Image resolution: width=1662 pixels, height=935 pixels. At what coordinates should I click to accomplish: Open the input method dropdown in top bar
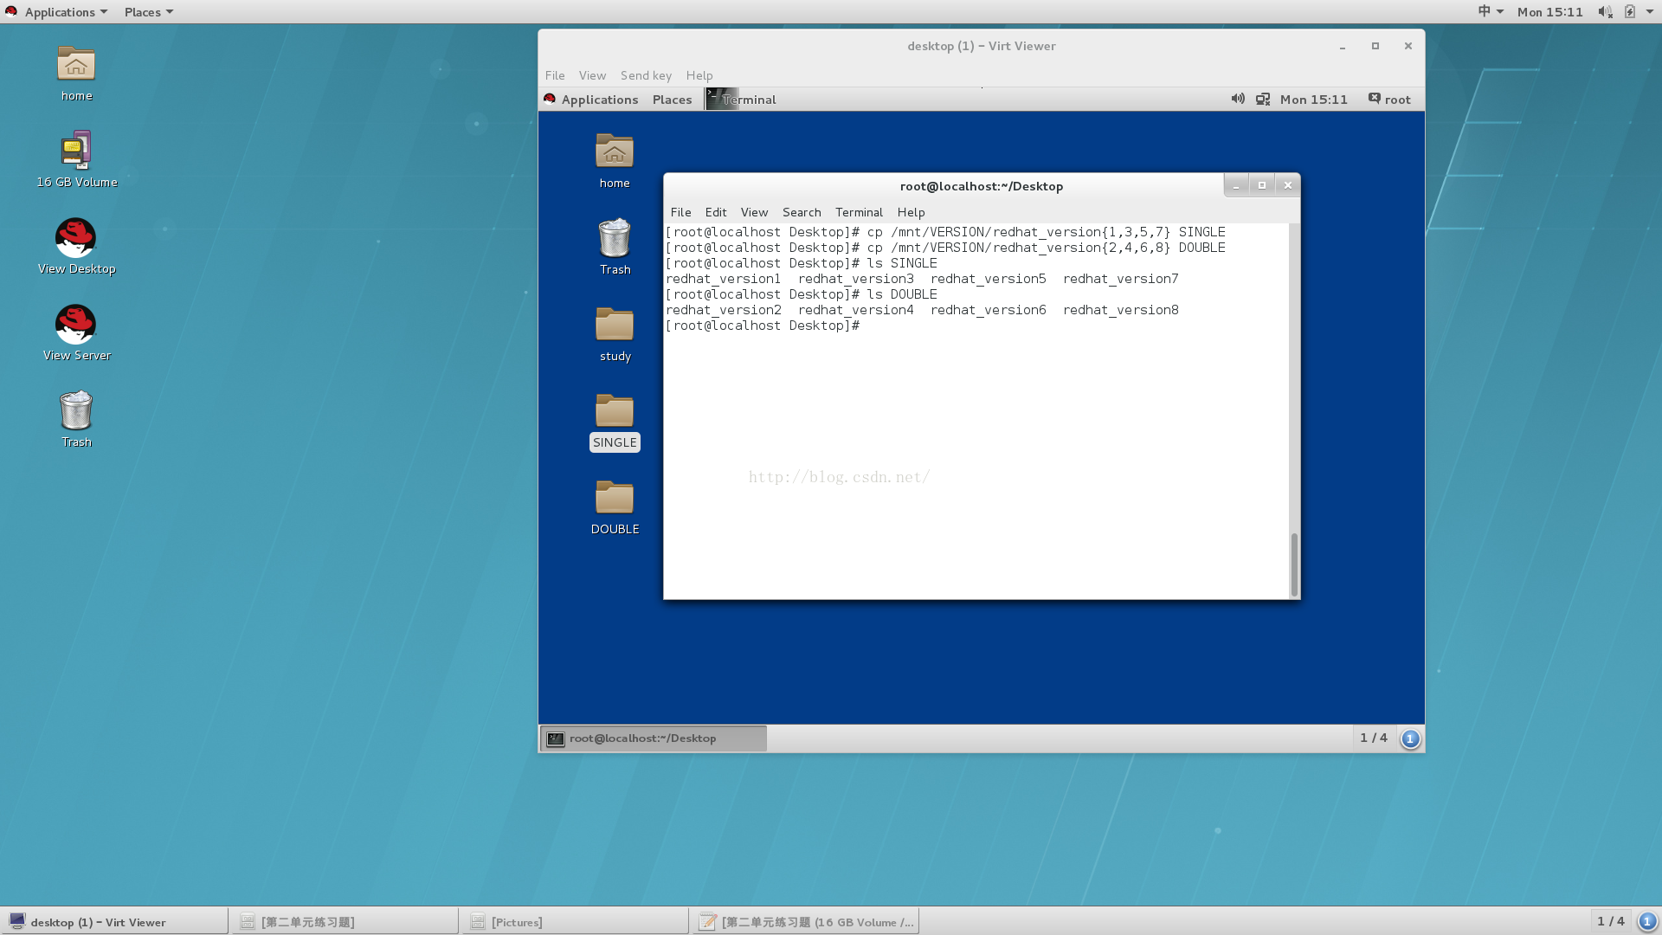pos(1490,12)
